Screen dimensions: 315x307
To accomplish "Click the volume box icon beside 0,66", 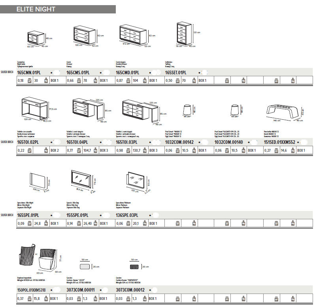I will pos(79,81).
